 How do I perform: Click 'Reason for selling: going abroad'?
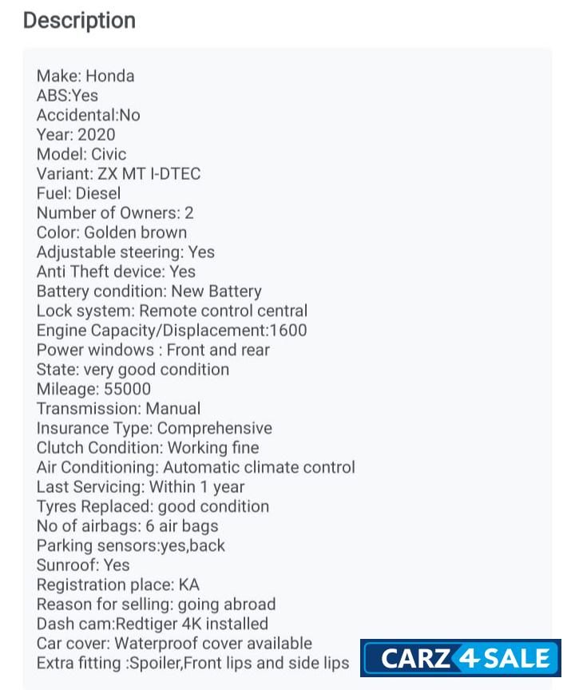[156, 605]
